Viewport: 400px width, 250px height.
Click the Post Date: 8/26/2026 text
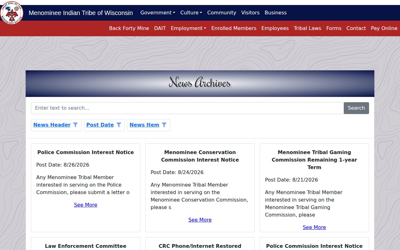(x=63, y=165)
